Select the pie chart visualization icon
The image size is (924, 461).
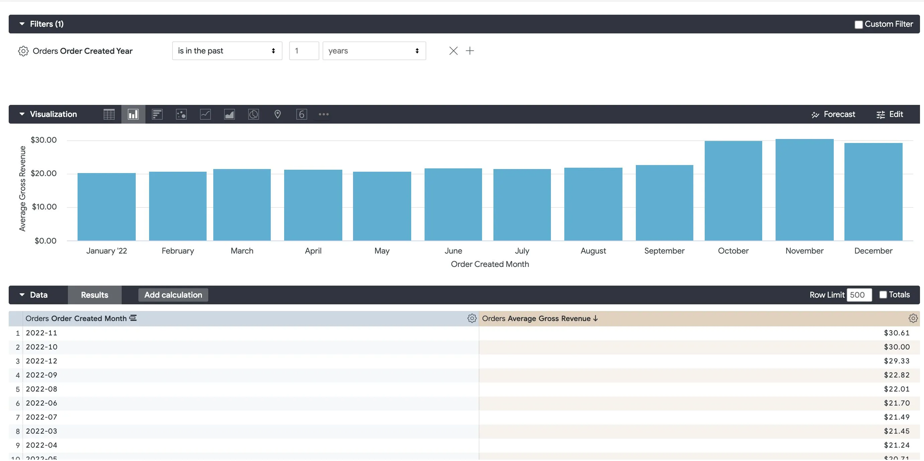(x=253, y=114)
